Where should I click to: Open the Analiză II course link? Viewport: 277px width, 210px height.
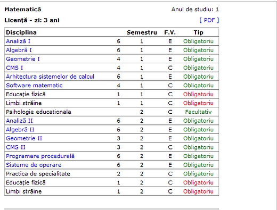pos(19,121)
